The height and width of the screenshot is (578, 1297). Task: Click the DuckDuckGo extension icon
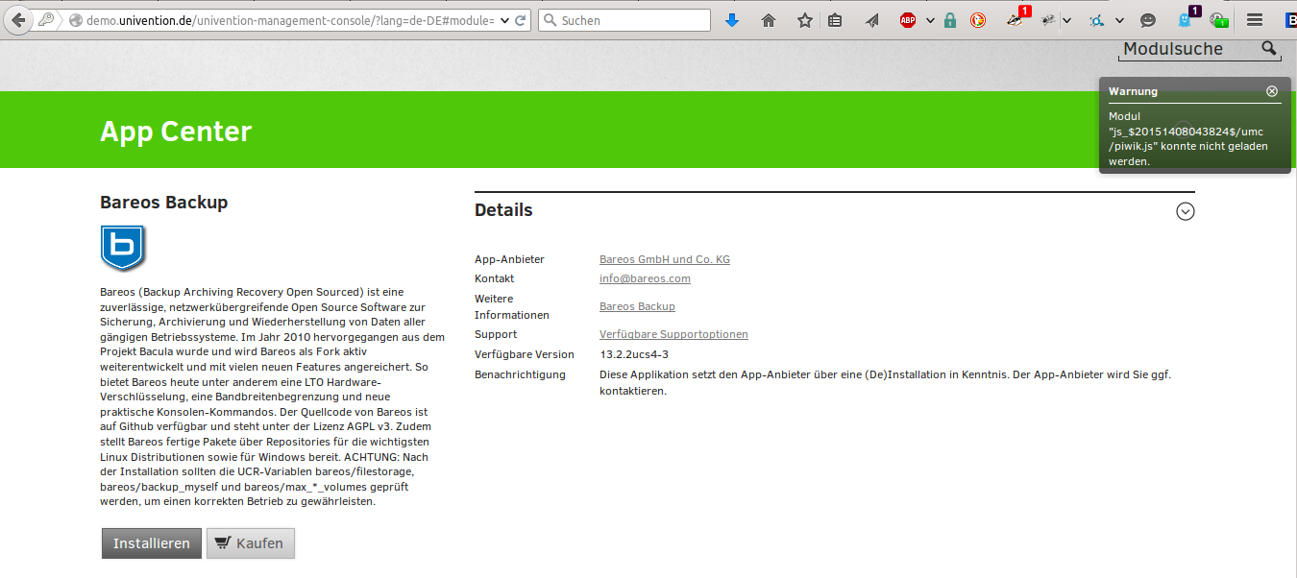coord(978,20)
